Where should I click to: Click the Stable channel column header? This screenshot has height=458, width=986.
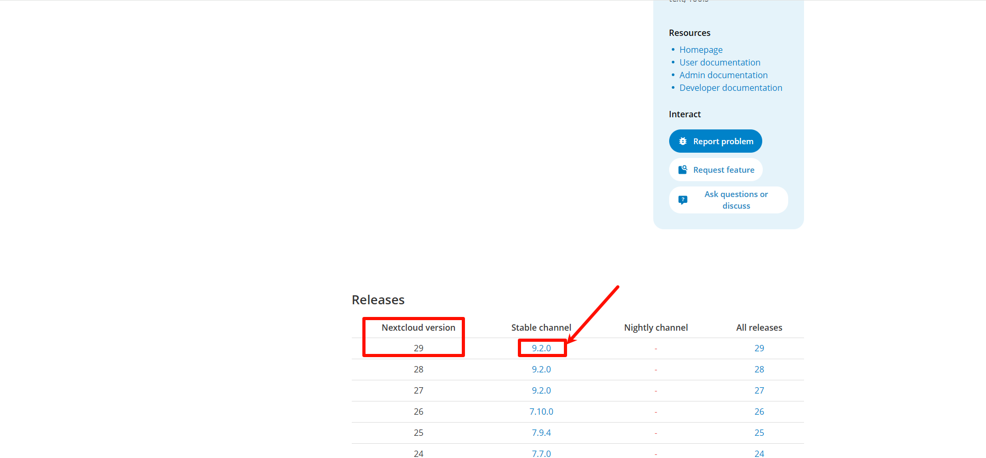[541, 328]
